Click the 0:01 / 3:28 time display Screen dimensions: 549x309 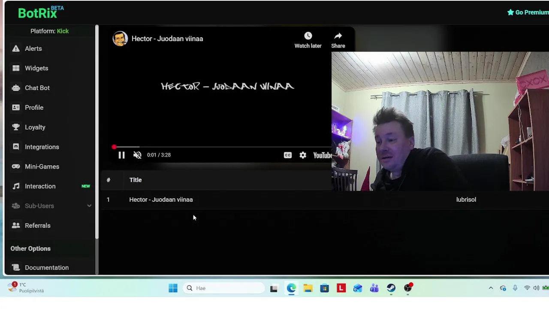point(159,155)
